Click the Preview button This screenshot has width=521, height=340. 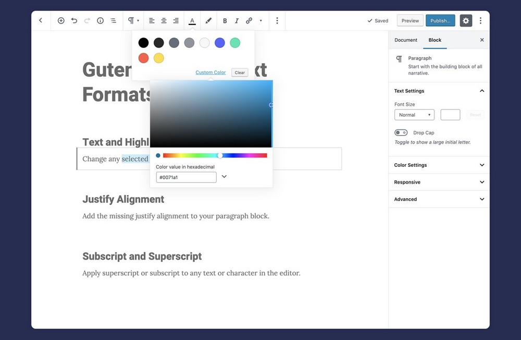(410, 21)
